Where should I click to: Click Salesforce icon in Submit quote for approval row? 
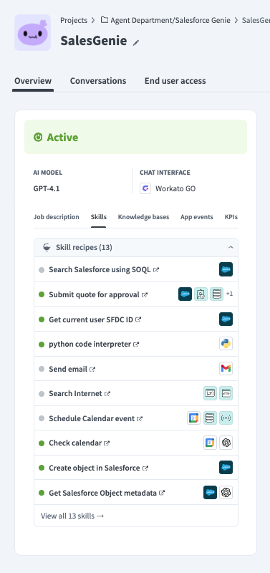pos(185,294)
